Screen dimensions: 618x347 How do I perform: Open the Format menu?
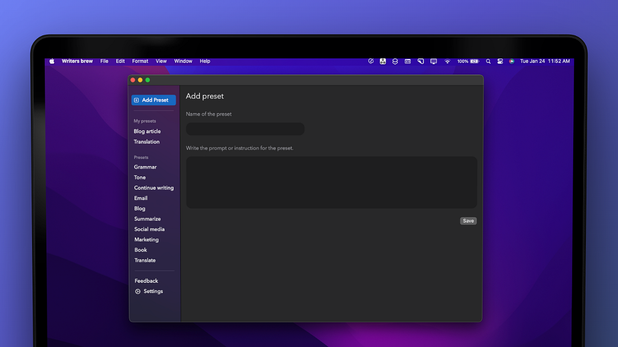point(140,61)
